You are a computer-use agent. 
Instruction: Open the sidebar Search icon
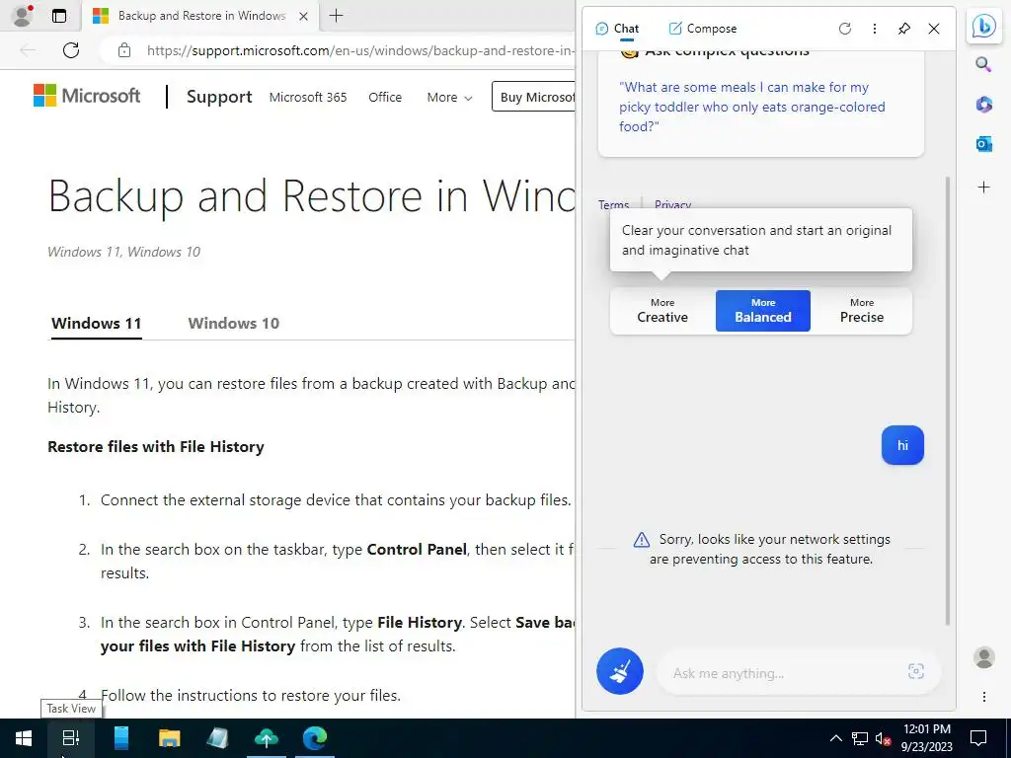point(983,64)
